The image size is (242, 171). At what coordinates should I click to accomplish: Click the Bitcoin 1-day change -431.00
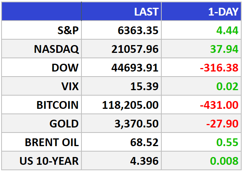click(x=219, y=105)
